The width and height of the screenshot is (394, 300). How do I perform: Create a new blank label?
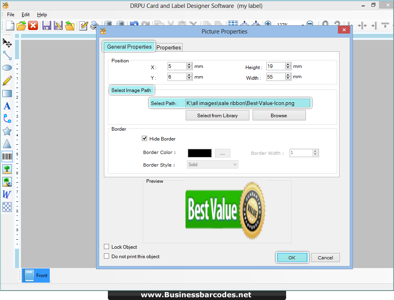click(x=10, y=25)
